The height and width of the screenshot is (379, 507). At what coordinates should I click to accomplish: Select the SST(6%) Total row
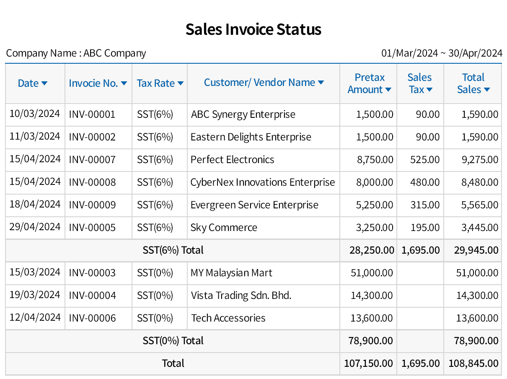(173, 250)
